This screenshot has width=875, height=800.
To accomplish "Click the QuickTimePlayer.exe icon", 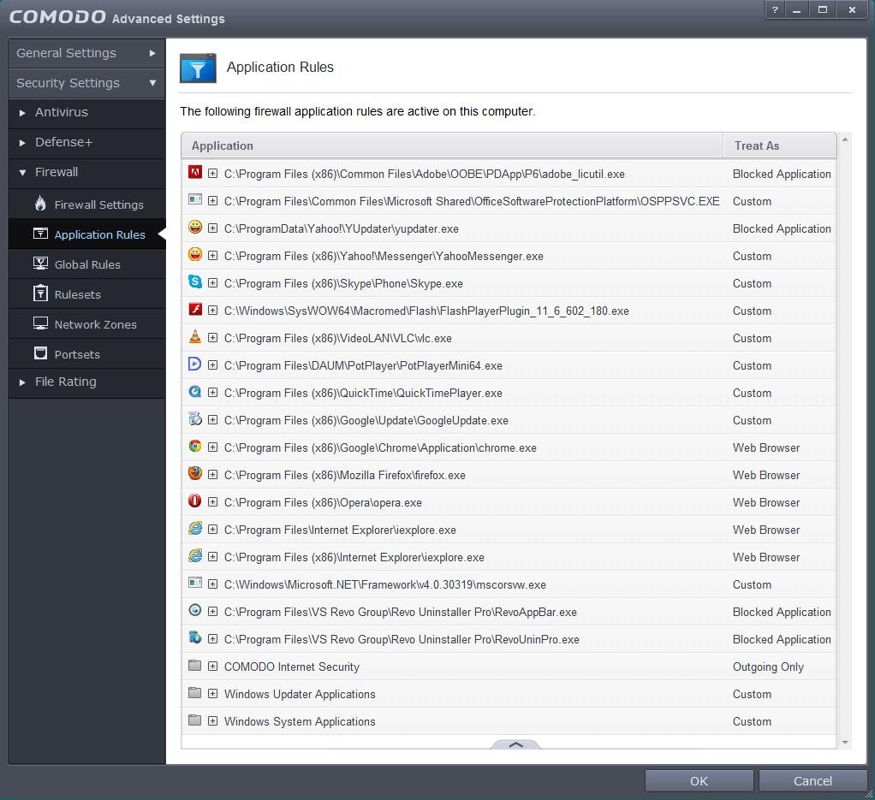I will (x=194, y=391).
